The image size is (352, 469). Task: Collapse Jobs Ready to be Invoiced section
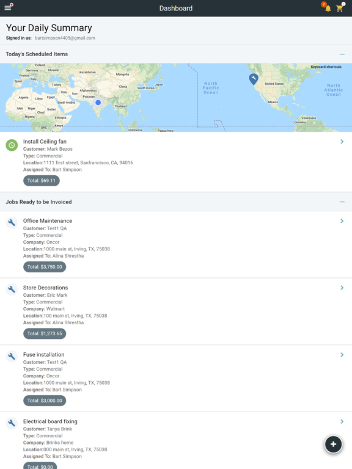[x=342, y=202]
